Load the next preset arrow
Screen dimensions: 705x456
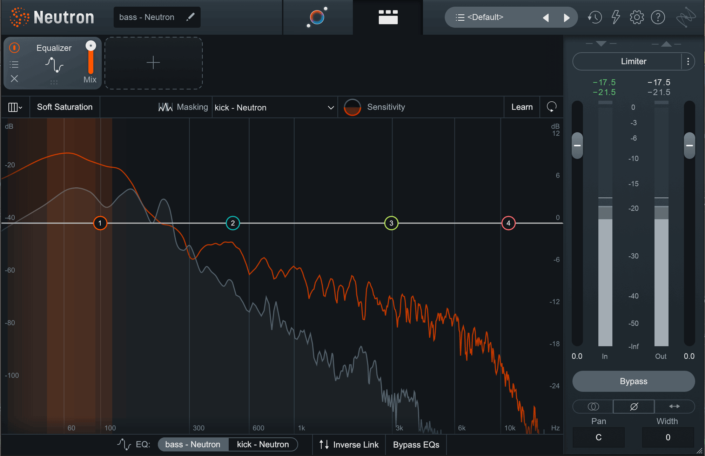click(x=567, y=18)
